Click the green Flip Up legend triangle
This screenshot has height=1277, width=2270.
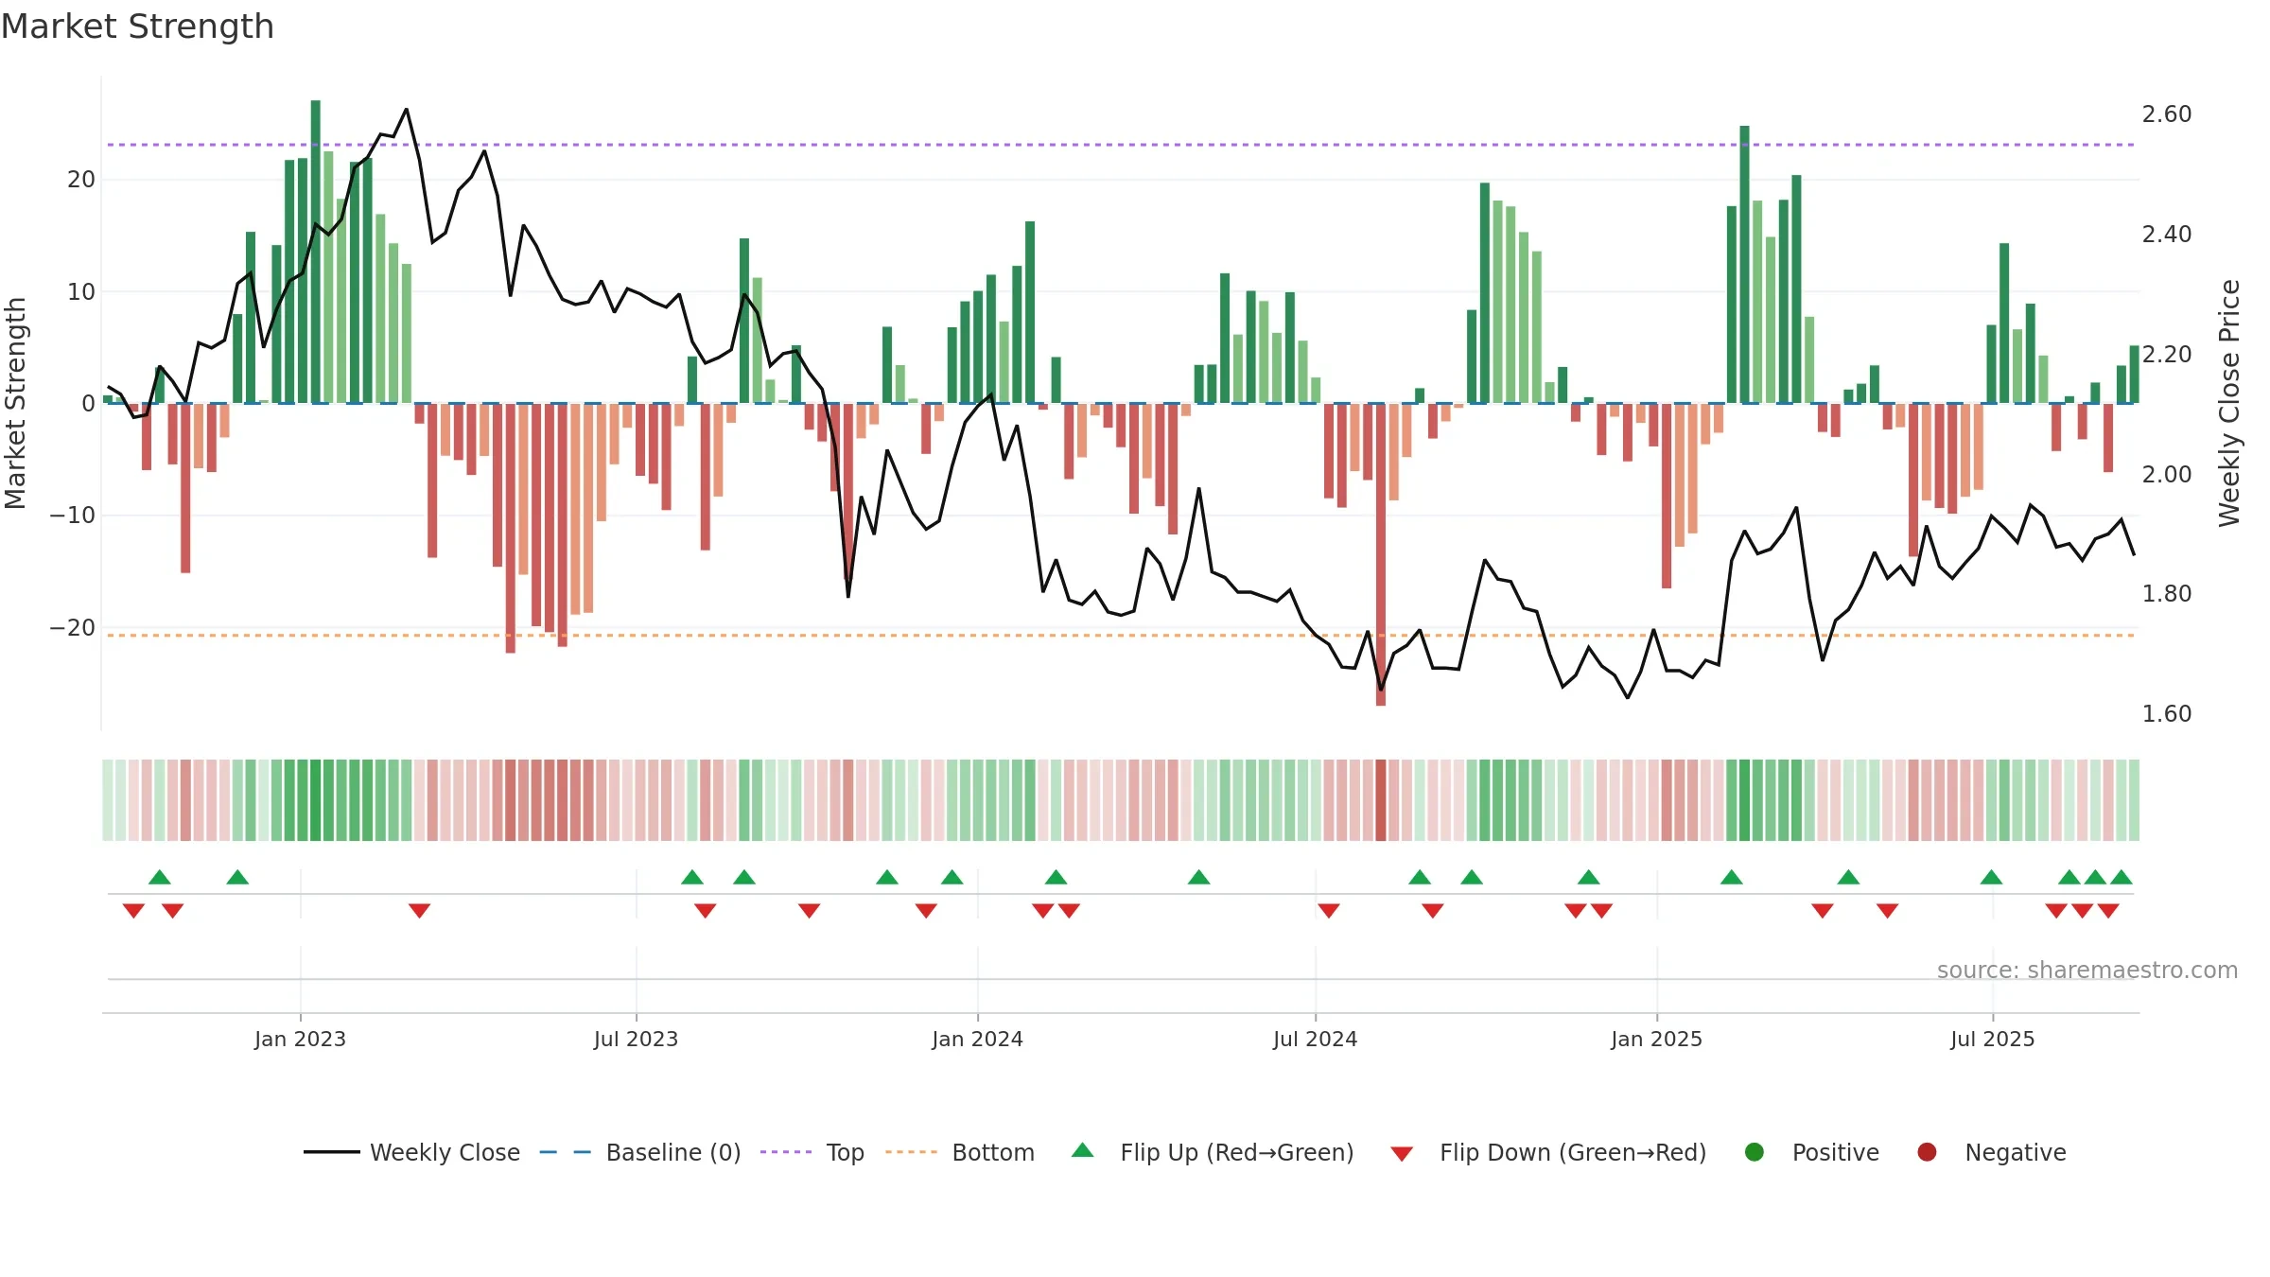1083,1150
